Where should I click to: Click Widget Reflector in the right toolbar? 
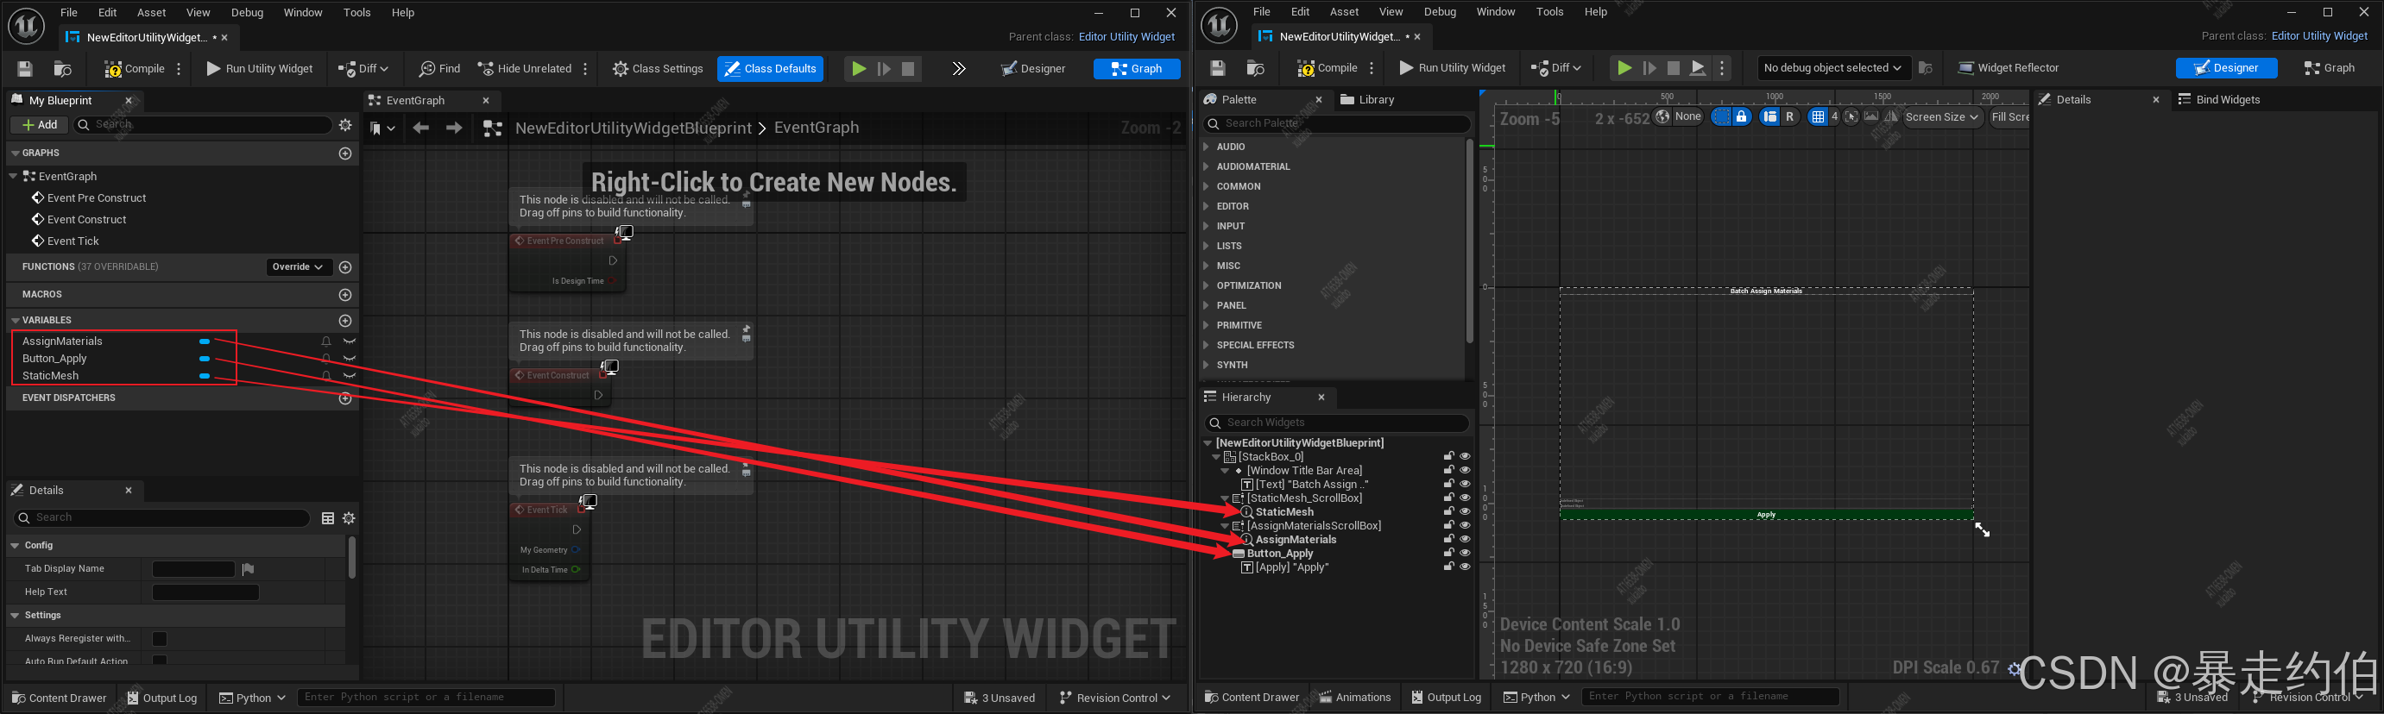(2009, 67)
